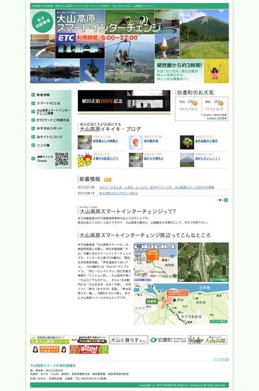Open the mountain photo blog thumbnail
The image size is (259, 391).
click(187, 160)
